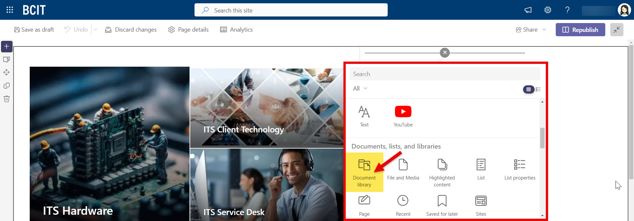Viewport: 634px width, 221px height.
Task: Click the Republish button
Action: (x=580, y=30)
